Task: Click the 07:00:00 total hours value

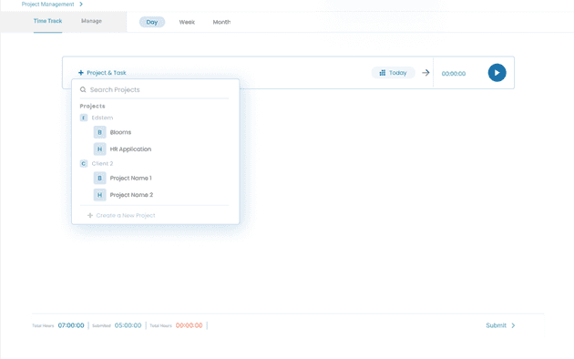Action: [71, 325]
